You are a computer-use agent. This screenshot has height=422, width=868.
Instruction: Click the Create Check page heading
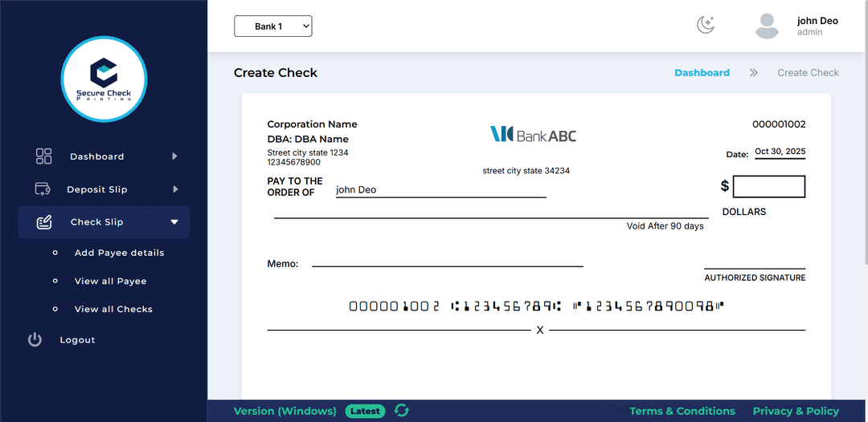[x=276, y=73]
